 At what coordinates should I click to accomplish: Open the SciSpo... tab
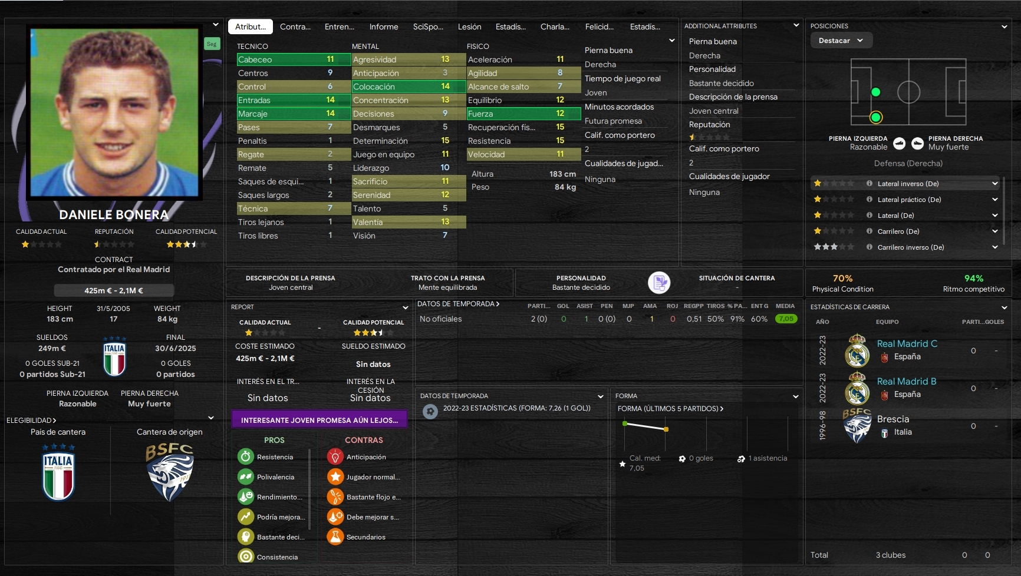point(428,27)
